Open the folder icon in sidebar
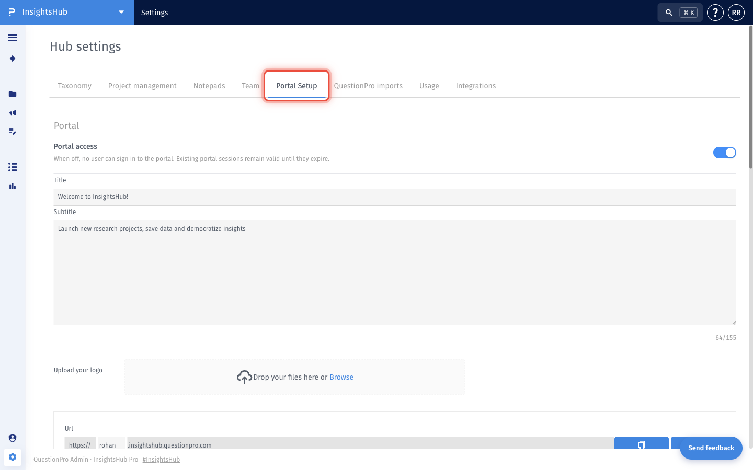 pyautogui.click(x=13, y=94)
